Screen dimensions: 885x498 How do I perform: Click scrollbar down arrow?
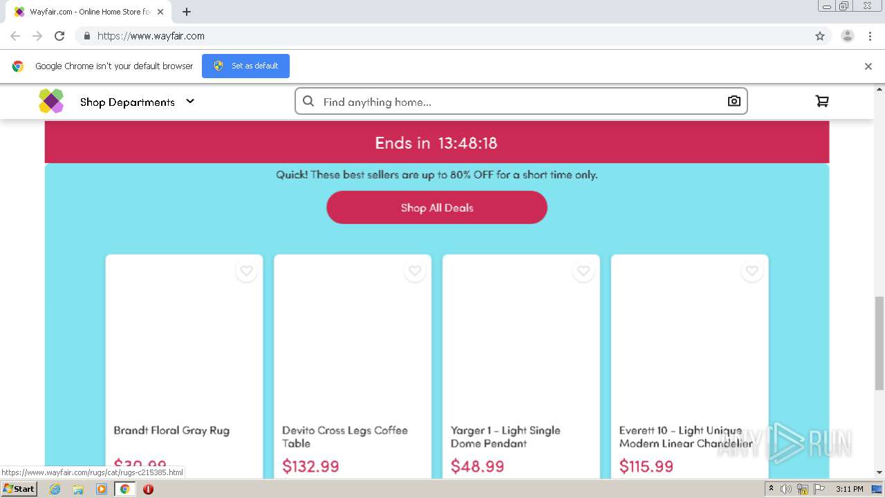pyautogui.click(x=879, y=472)
